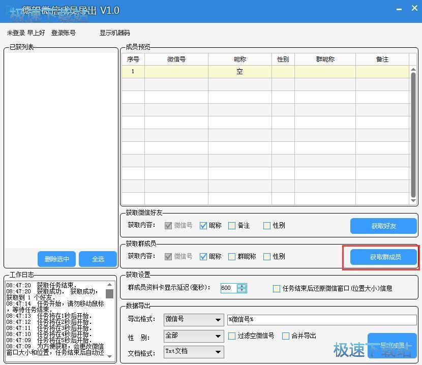The height and width of the screenshot is (365, 422).
Task: Open the 登录账号 menu item
Action: 63,33
